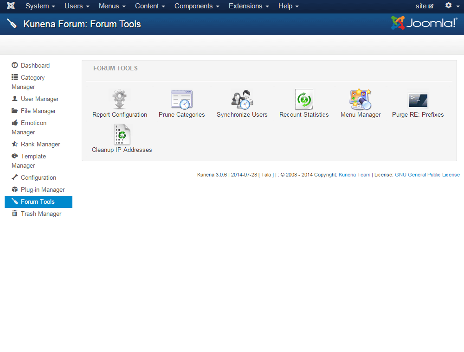Click the Purge RE: Prefixes terminal icon
This screenshot has height=352, width=464.
[418, 101]
